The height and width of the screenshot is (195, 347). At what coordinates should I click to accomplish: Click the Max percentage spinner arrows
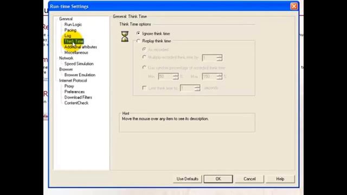tap(219, 76)
